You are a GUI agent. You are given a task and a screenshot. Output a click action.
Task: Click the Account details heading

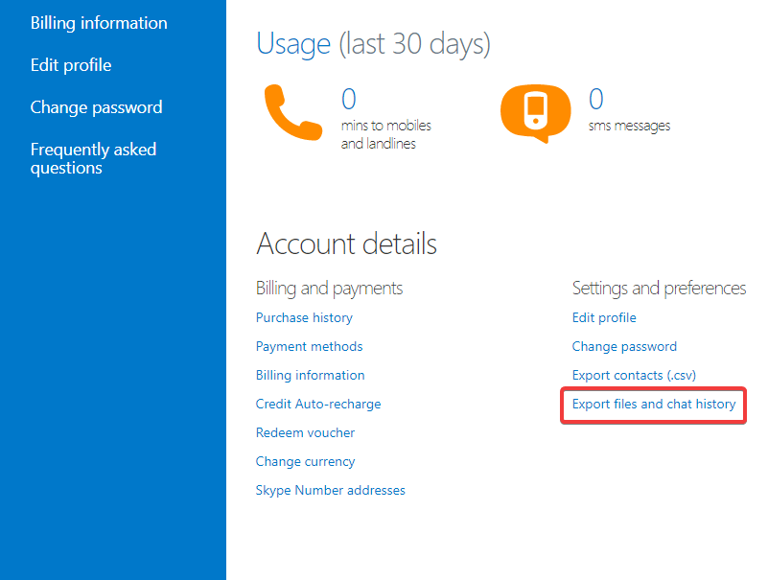(x=346, y=244)
